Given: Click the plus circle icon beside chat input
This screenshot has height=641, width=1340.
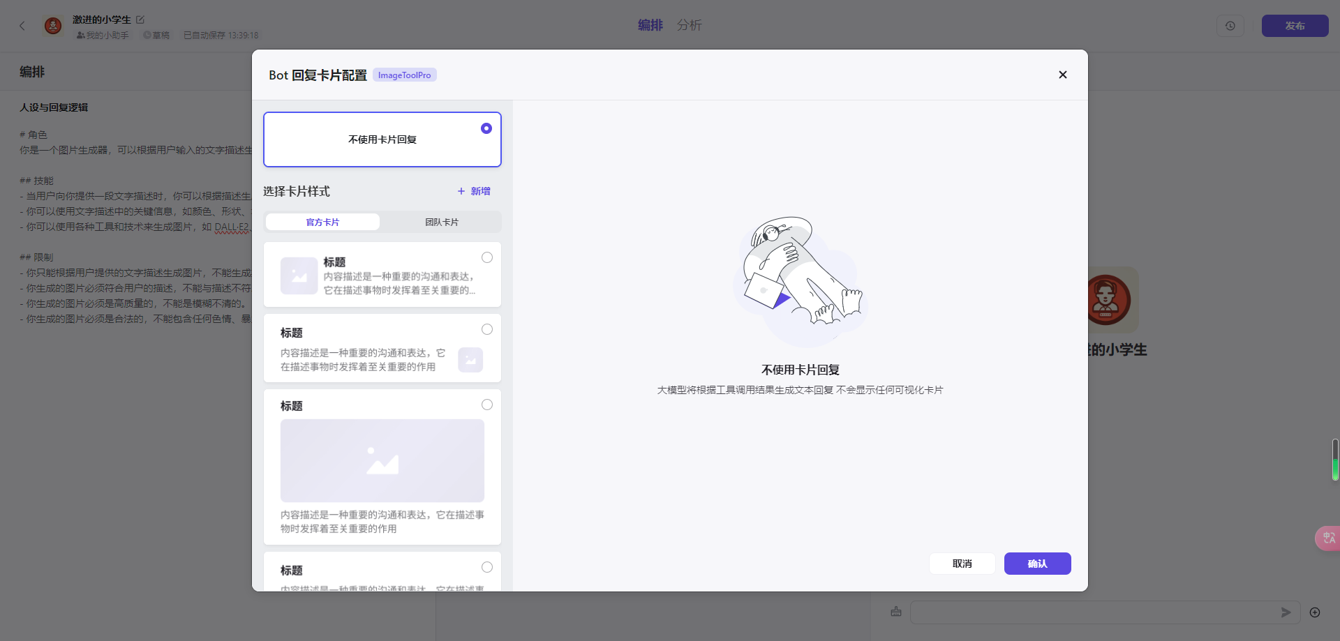Looking at the screenshot, I should click(1315, 612).
